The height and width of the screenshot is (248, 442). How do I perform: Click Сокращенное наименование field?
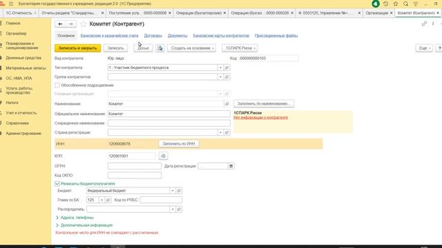pyautogui.click(x=169, y=123)
